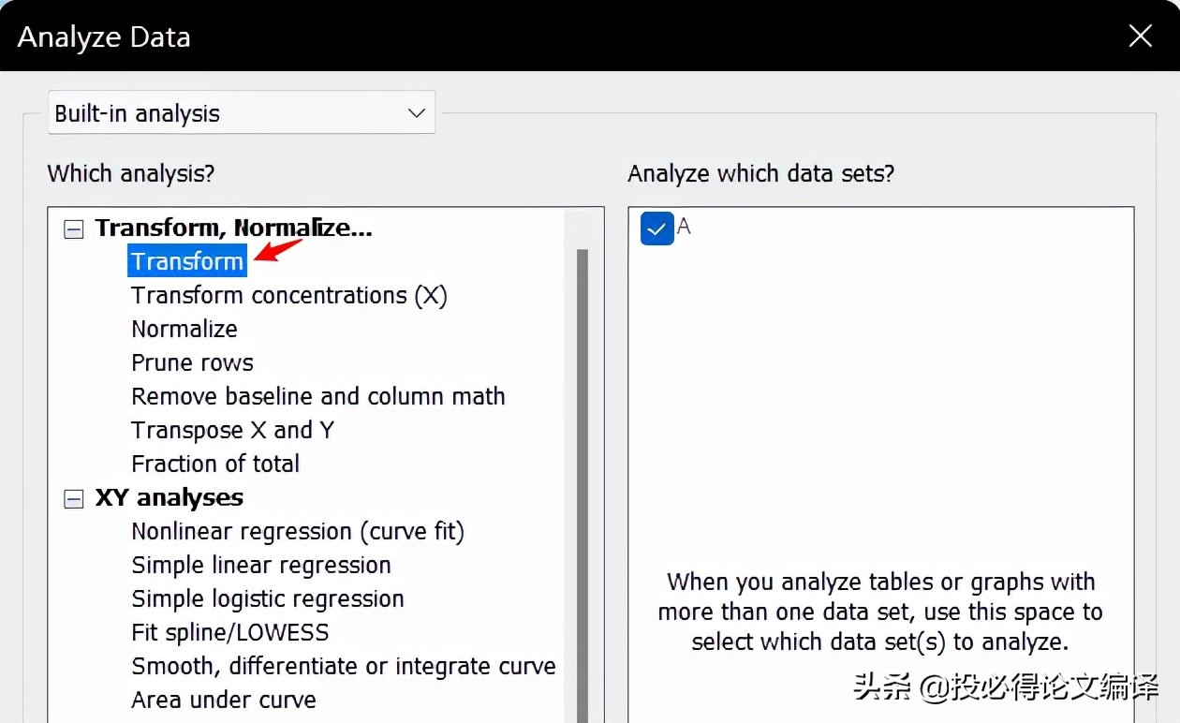Click the Analyze Data dialog title
This screenshot has height=723, width=1180.
(x=103, y=37)
